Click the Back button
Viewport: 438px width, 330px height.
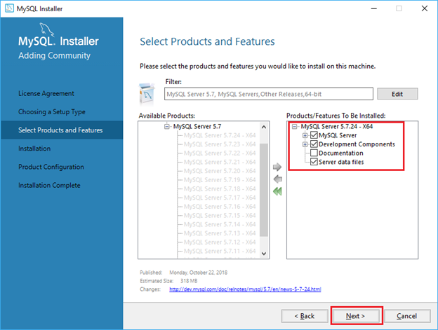[305, 316]
